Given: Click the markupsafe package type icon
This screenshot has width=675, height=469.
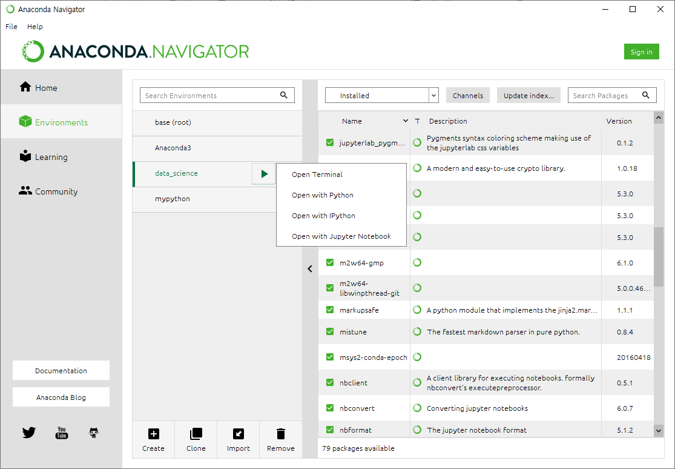Looking at the screenshot, I should click(417, 310).
